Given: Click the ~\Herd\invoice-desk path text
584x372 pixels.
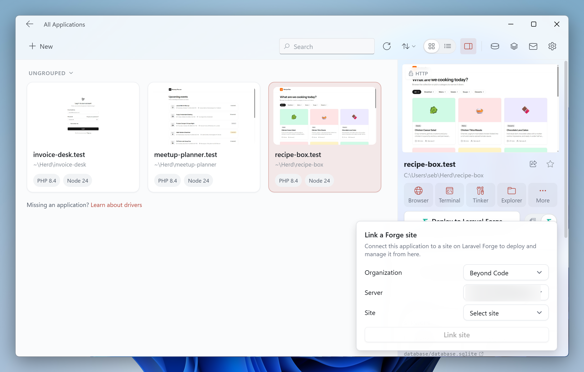Looking at the screenshot, I should pyautogui.click(x=60, y=165).
